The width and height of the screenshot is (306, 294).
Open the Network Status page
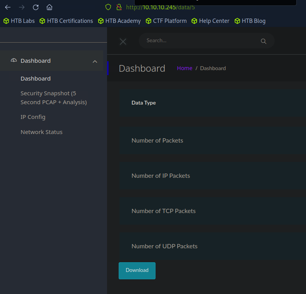(41, 132)
